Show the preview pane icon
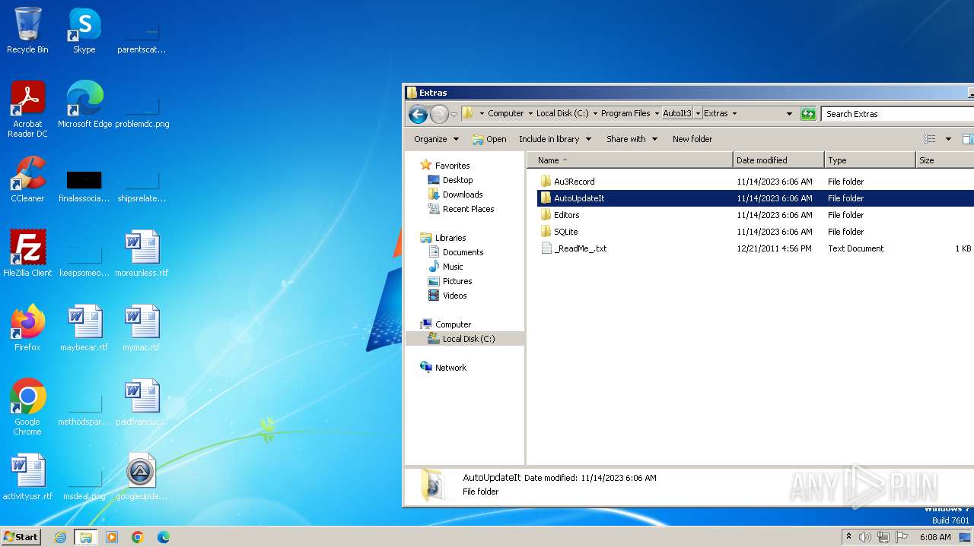Screen dimensions: 974x547 (968, 139)
